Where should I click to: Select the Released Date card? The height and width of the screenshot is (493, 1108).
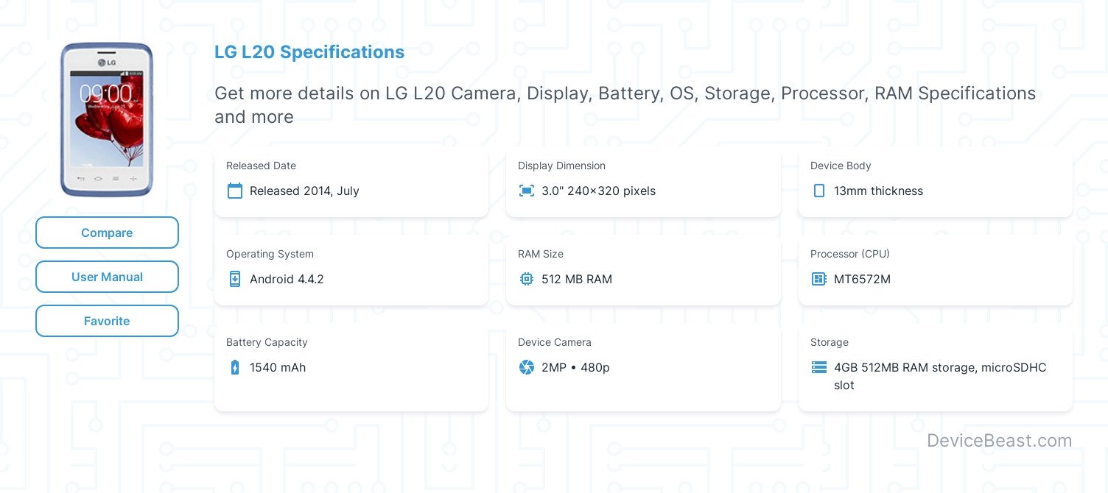pos(351,180)
